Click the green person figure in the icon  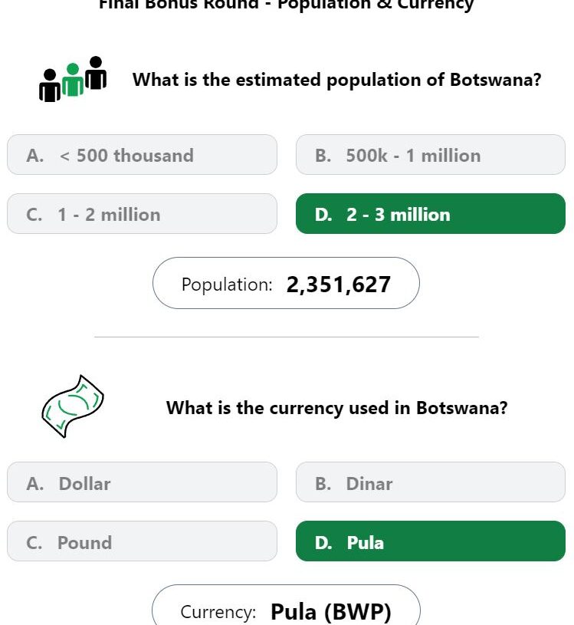[x=73, y=80]
